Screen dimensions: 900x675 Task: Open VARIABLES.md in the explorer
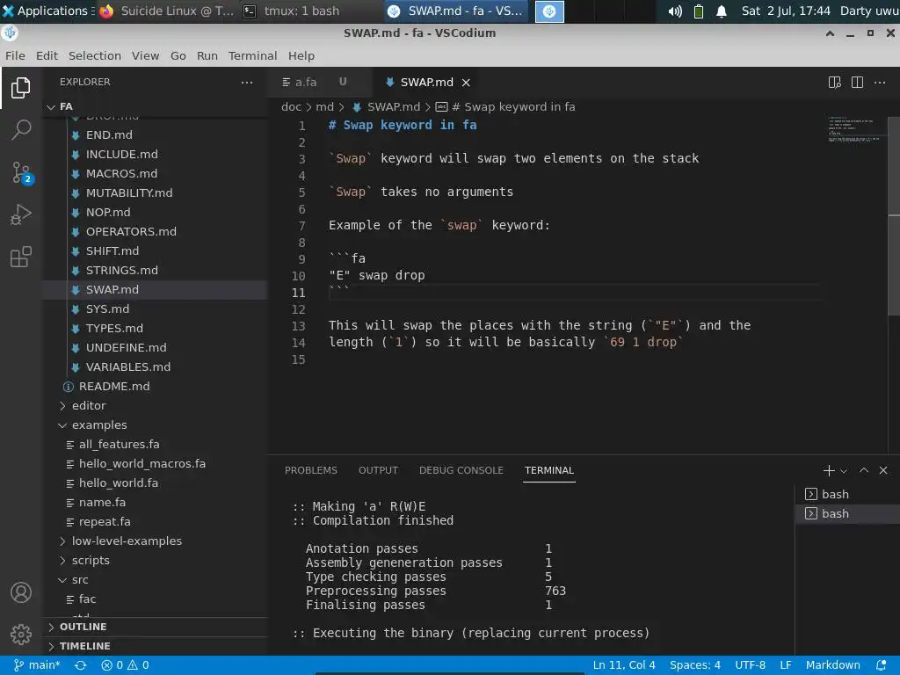coord(127,367)
